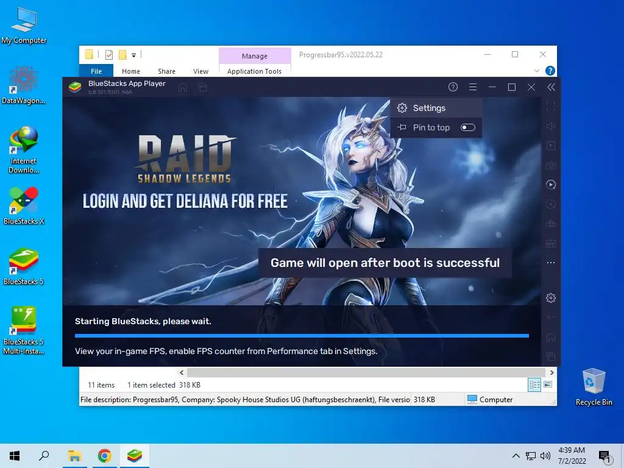Click BlueStacks volume speaker sidebar icon
The width and height of the screenshot is (624, 468).
click(551, 126)
